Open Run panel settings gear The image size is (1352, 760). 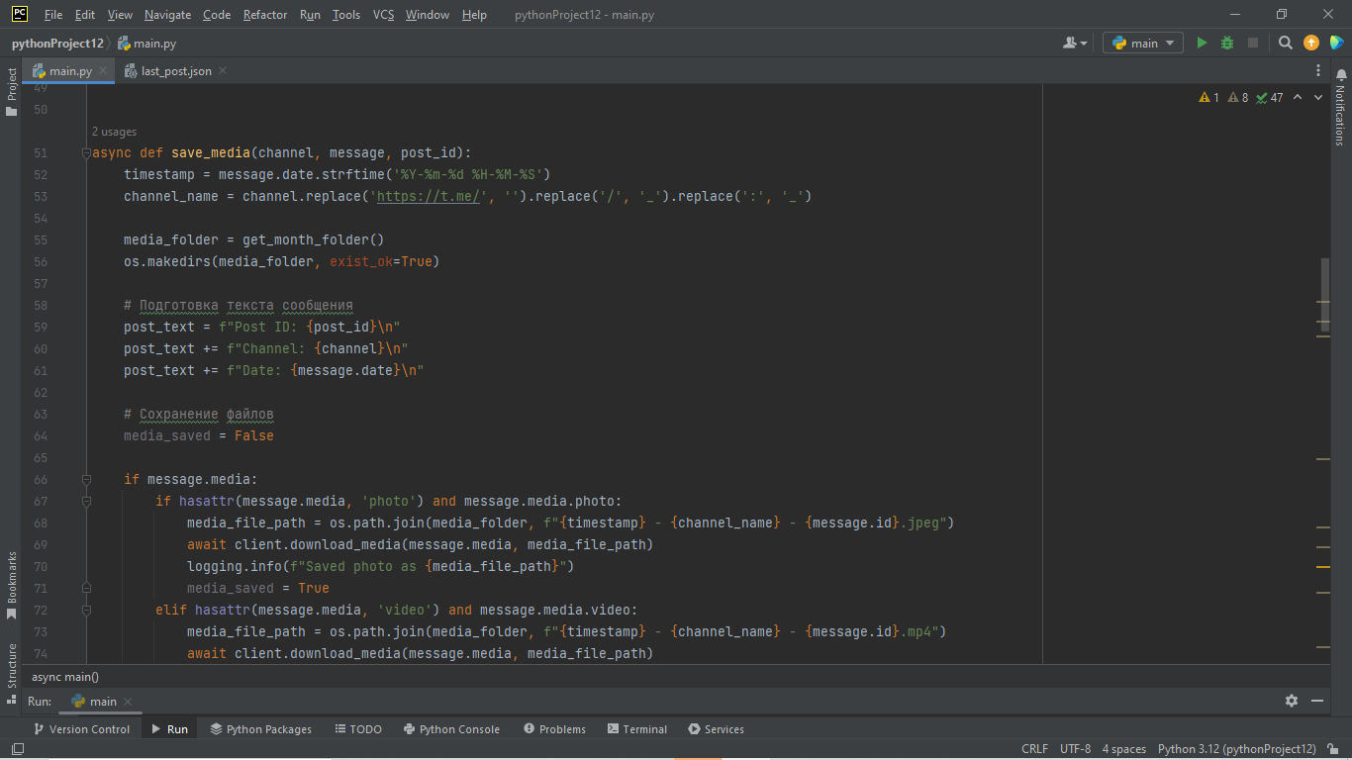[x=1292, y=701]
